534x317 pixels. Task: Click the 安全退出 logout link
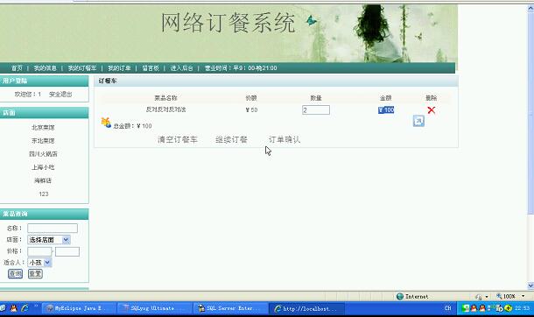click(60, 95)
